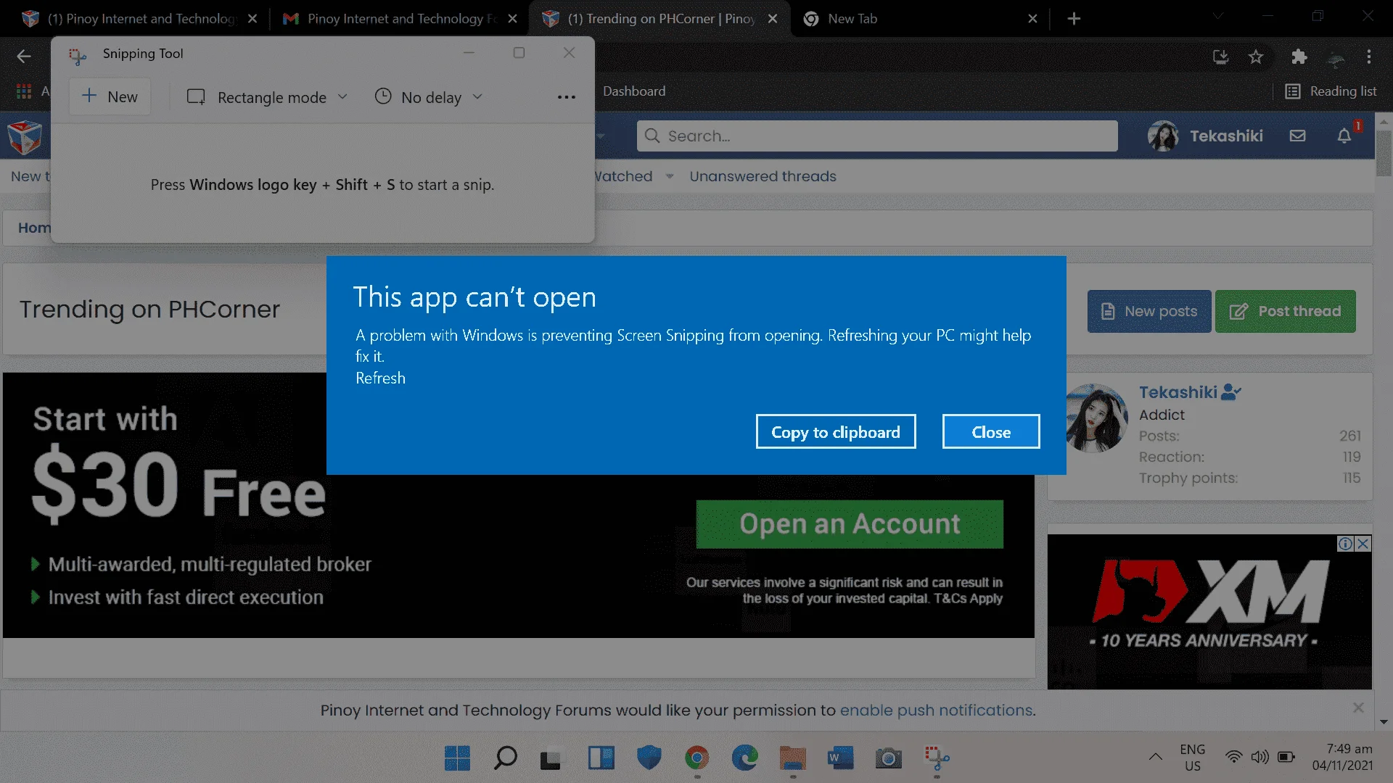The image size is (1393, 783).
Task: Open the PHCorner inbox envelope icon
Action: [1298, 136]
